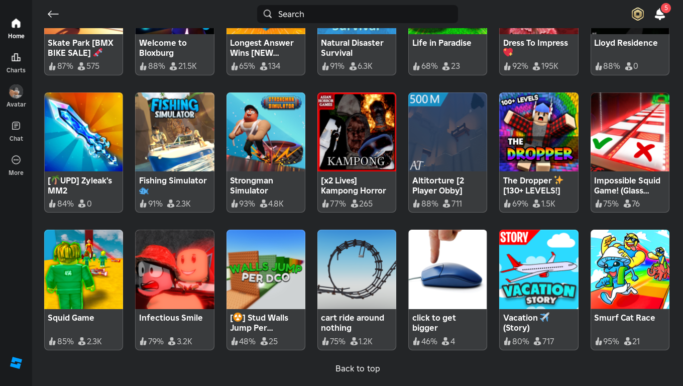Click the 95% rating on Smurf Cat Race
This screenshot has height=386, width=683.
click(x=611, y=341)
